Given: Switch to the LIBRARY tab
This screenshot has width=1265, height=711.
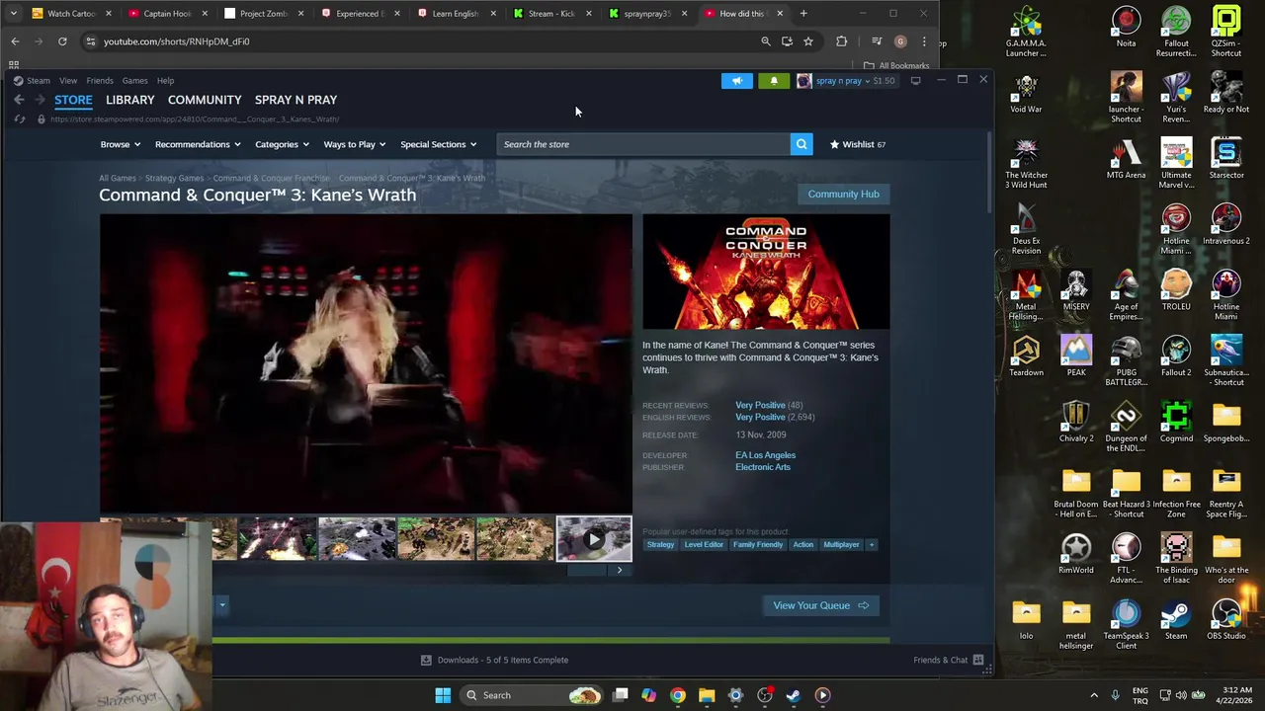Looking at the screenshot, I should click(130, 100).
